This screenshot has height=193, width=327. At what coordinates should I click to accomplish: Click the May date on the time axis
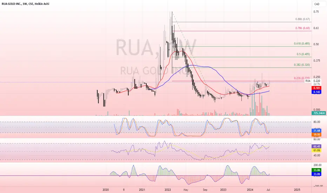pyautogui.click(x=186, y=189)
